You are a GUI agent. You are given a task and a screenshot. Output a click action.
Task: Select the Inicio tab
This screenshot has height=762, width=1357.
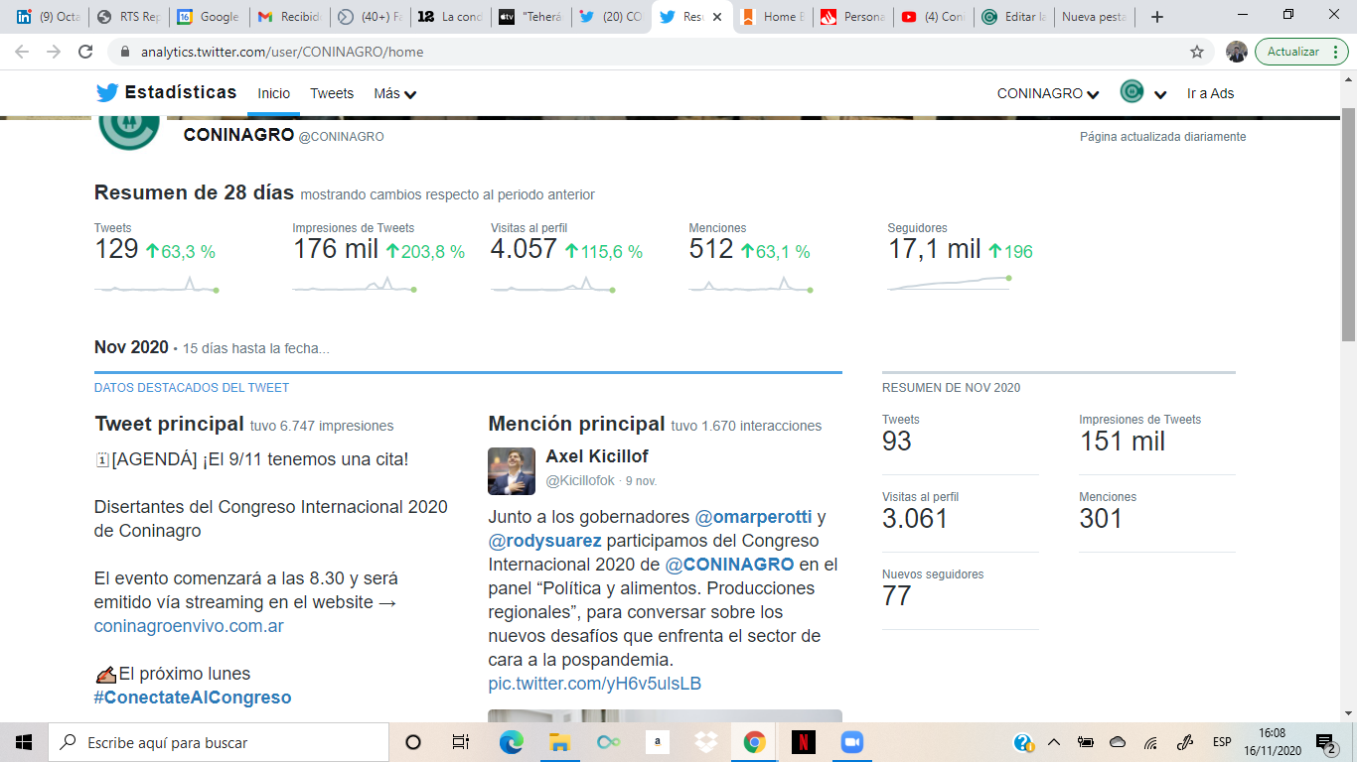pyautogui.click(x=273, y=93)
